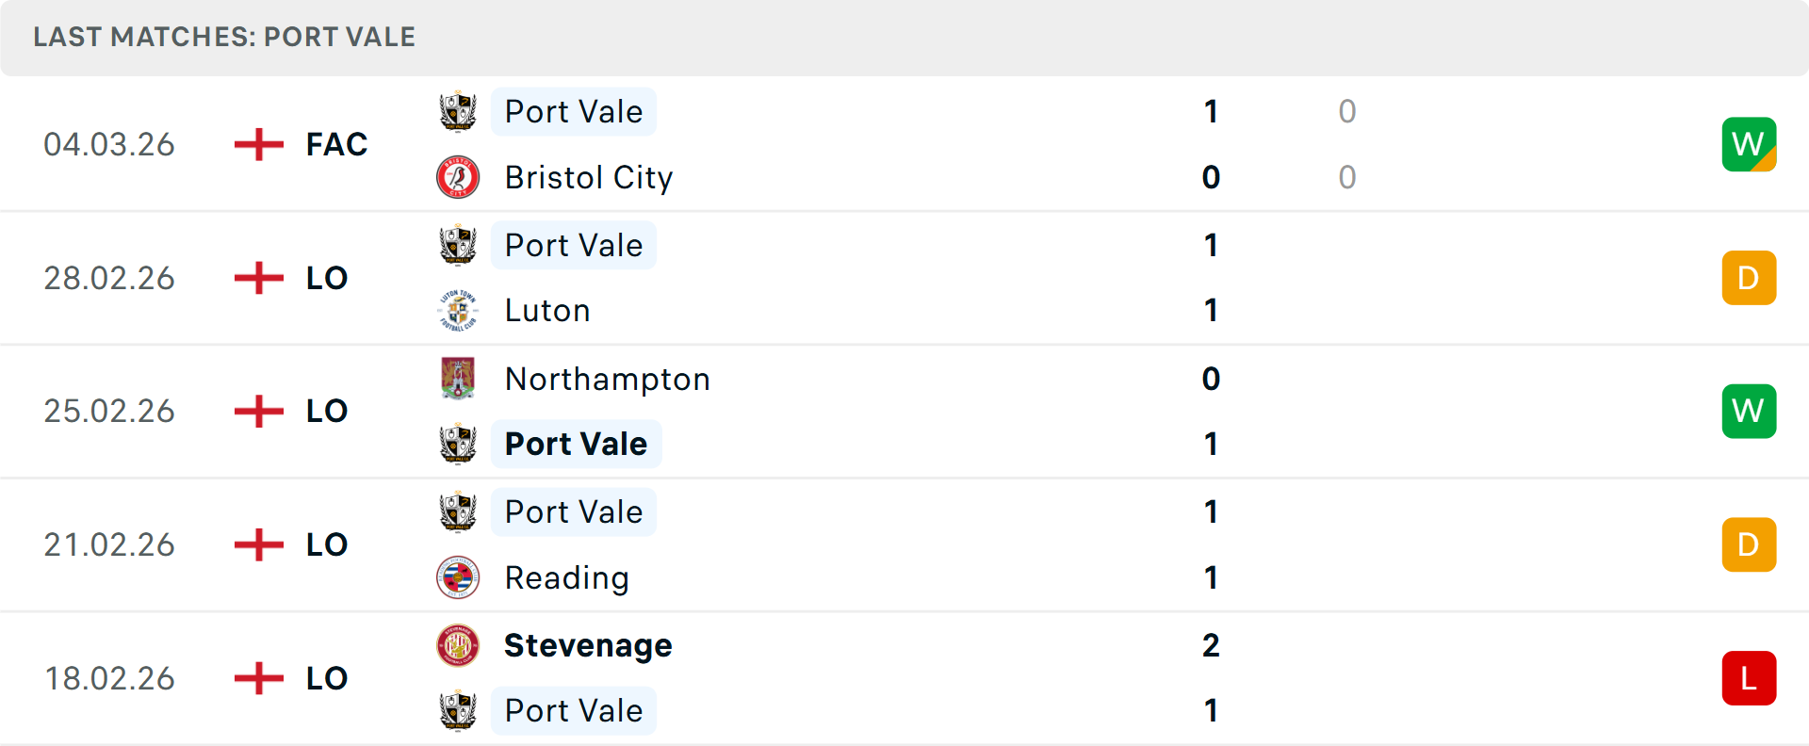Open Port Vale from the Bristol City match row
Image resolution: width=1809 pixels, height=746 pixels.
(574, 111)
